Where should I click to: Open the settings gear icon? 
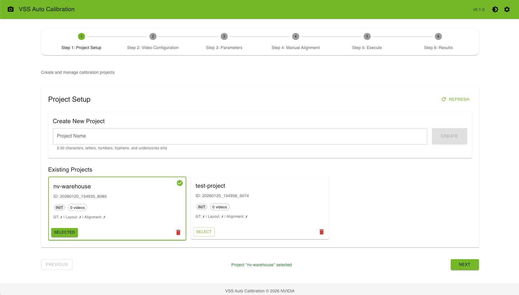[507, 9]
